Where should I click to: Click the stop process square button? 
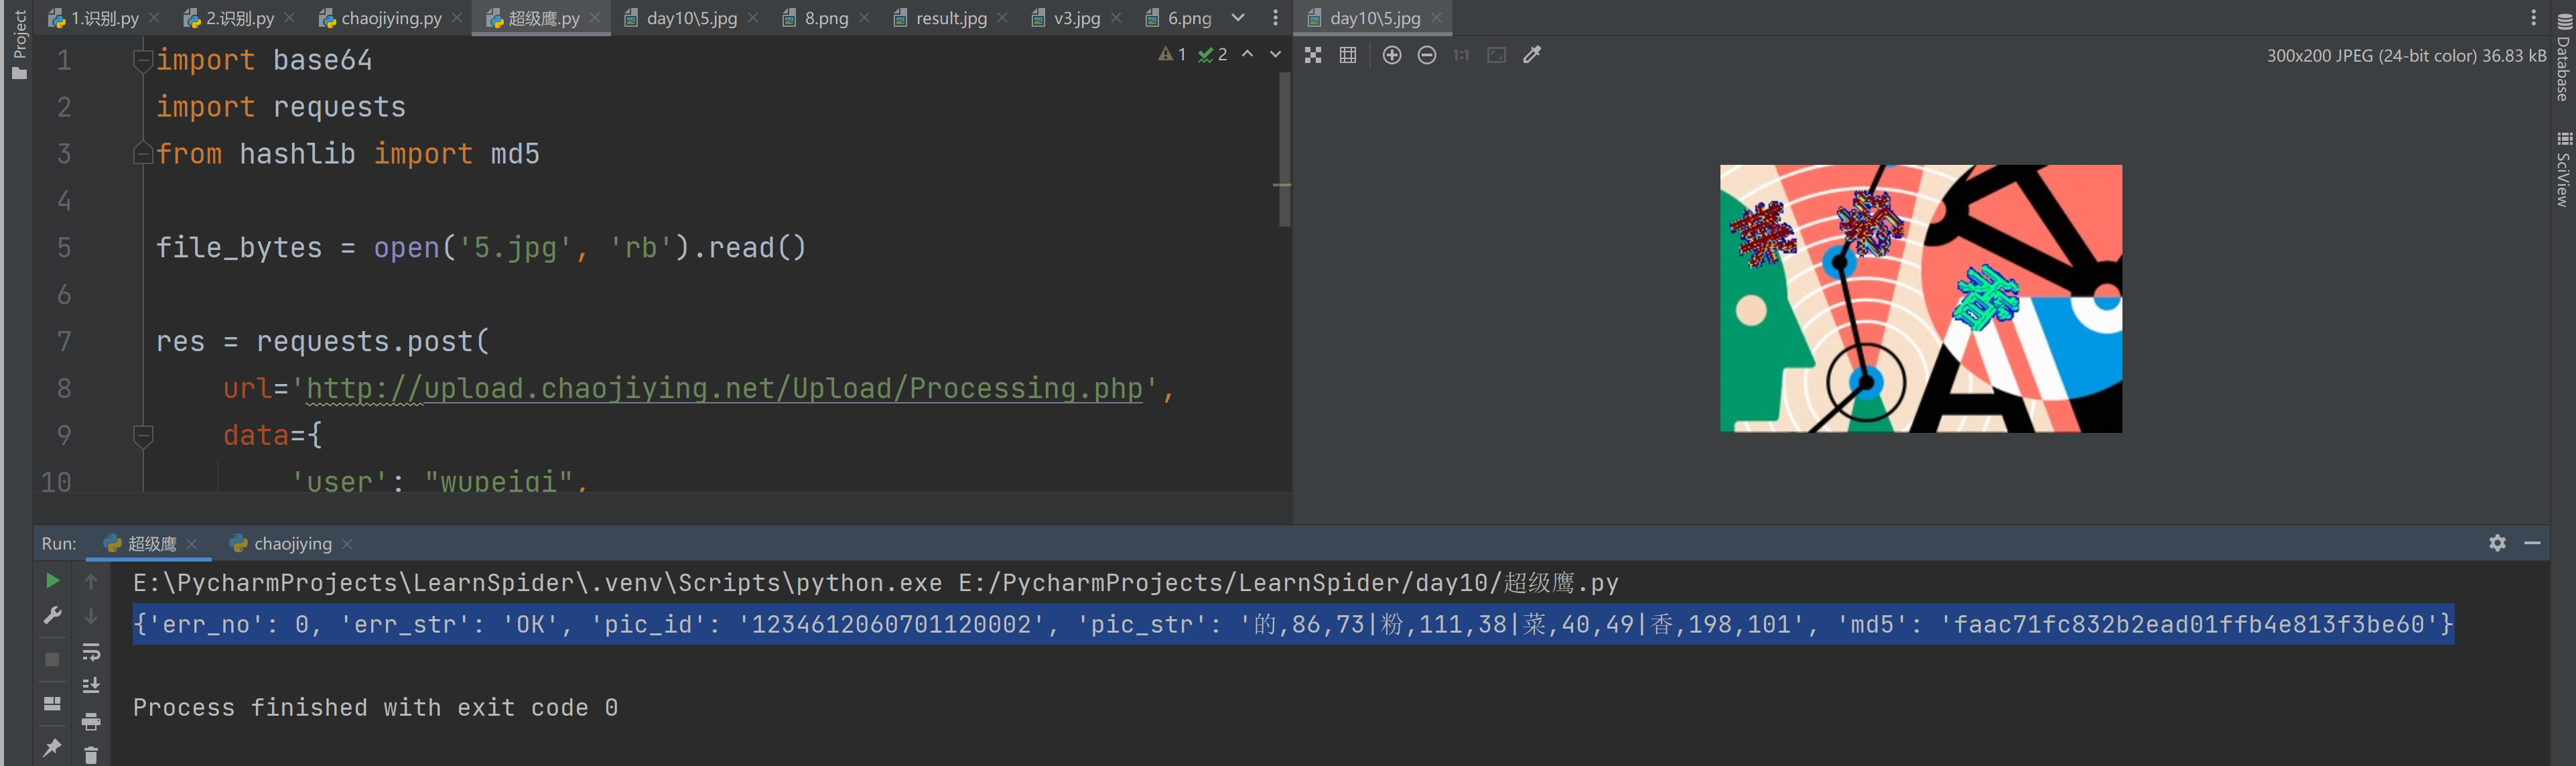[x=52, y=659]
